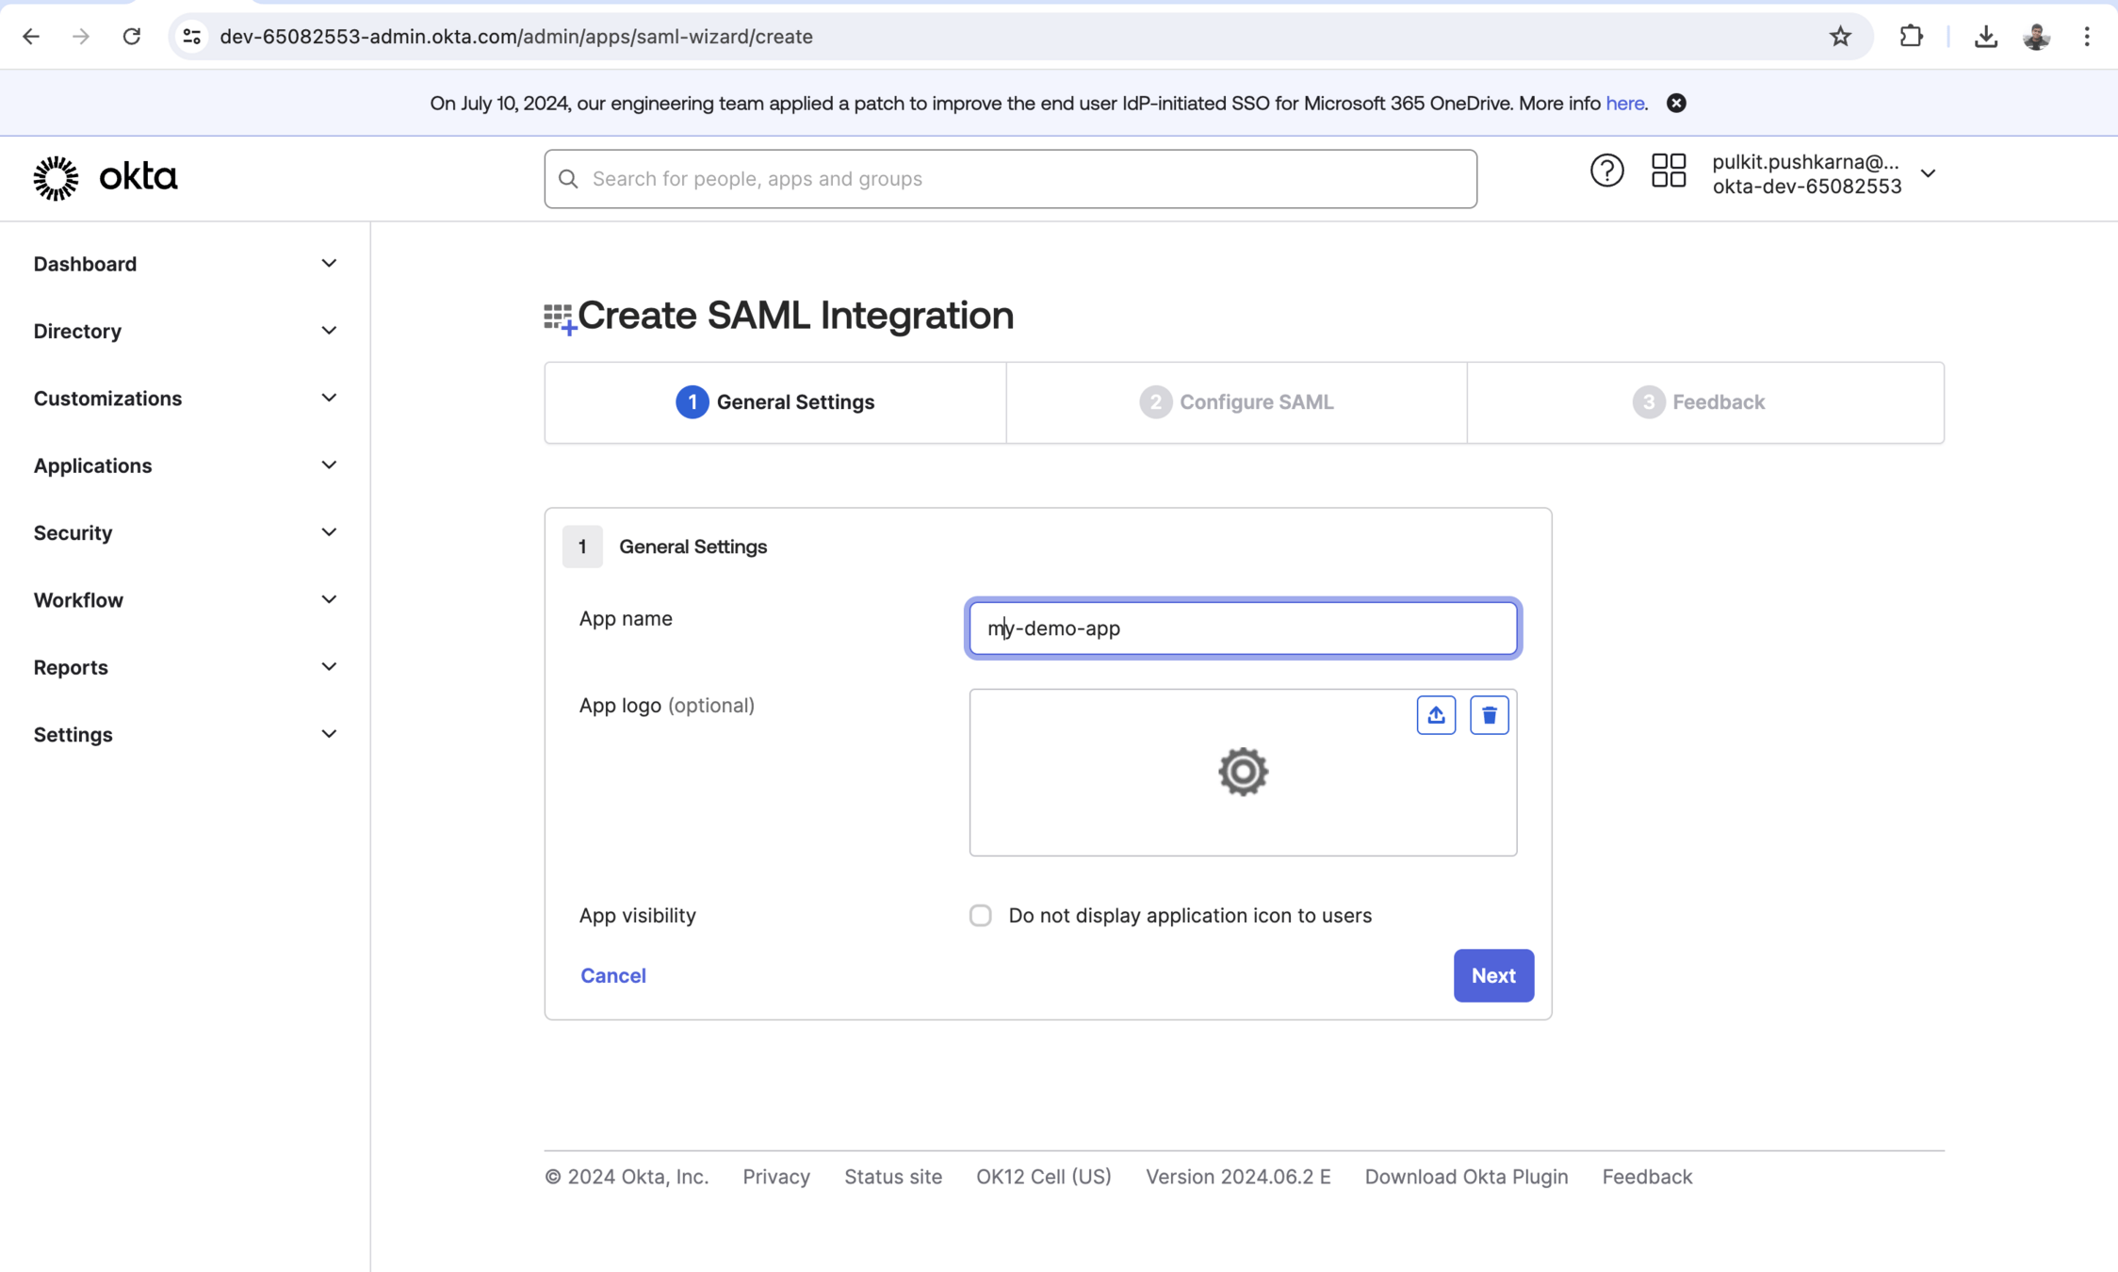Upload an app logo image

pos(1435,715)
